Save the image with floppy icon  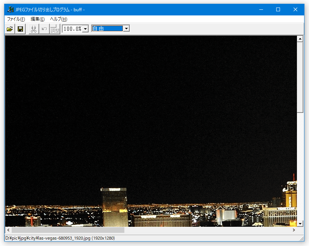click(20, 29)
